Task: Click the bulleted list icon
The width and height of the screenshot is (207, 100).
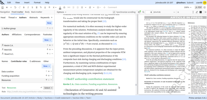Action: (82, 7)
